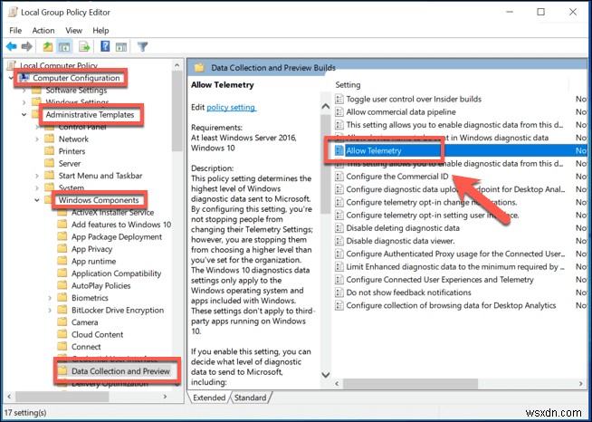The width and height of the screenshot is (592, 422).
Task: Select Administrative Templates in the tree
Action: (90, 114)
